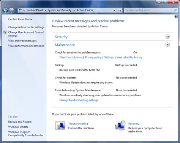Open View reliability history
The height and width of the screenshot is (143, 180).
tap(129, 57)
